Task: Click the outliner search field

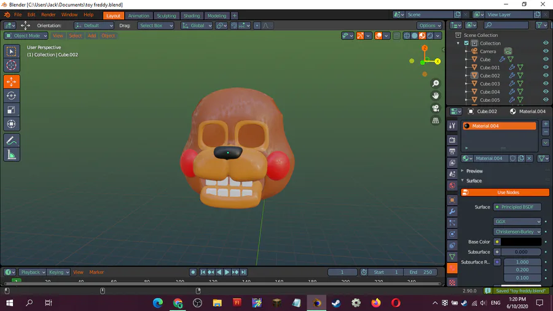Action: (x=506, y=25)
